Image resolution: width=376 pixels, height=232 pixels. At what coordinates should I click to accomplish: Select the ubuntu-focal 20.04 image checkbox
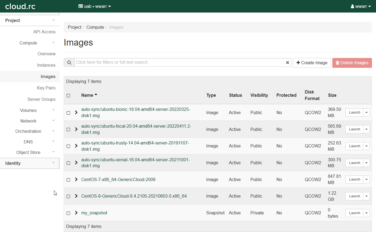click(x=68, y=130)
